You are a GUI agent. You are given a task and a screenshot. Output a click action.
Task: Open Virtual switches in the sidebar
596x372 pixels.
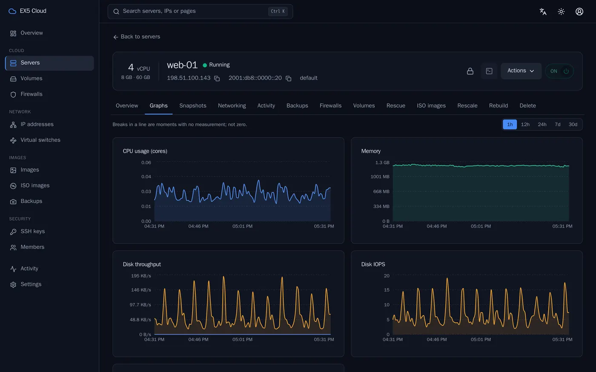49,140
